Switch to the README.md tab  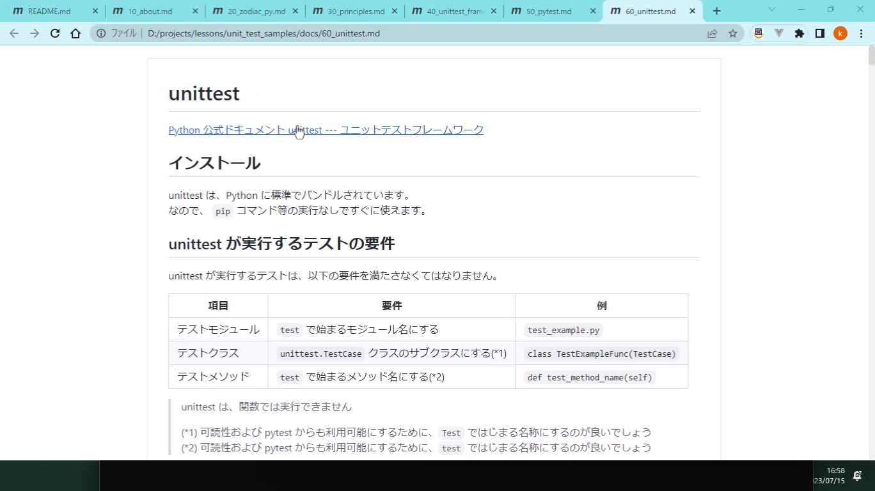coord(49,11)
